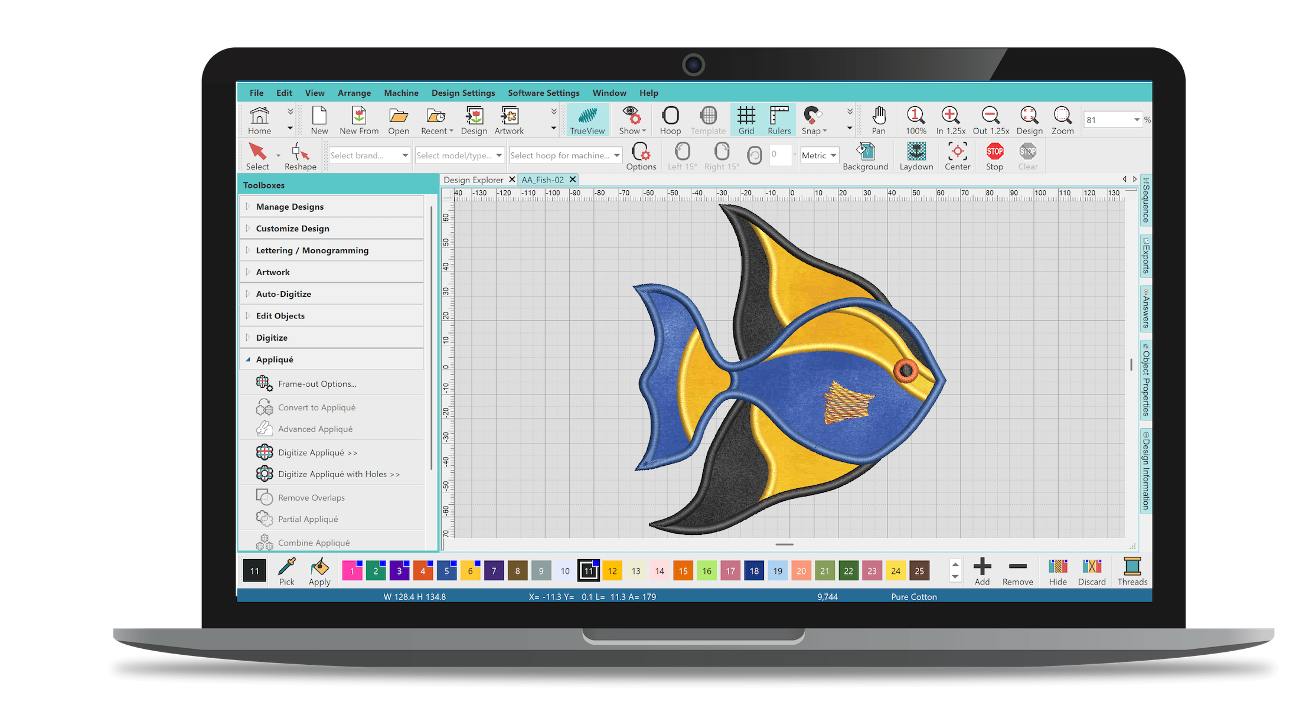
Task: Open the Select brand dropdown
Action: [x=369, y=155]
